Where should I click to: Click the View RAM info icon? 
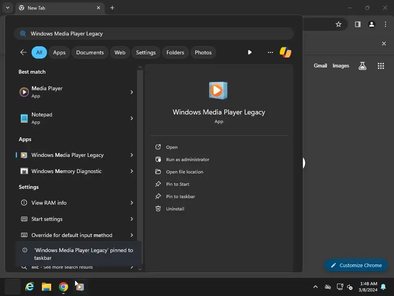[24, 203]
